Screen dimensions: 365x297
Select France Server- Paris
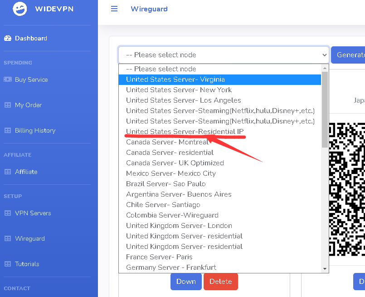pyautogui.click(x=220, y=257)
